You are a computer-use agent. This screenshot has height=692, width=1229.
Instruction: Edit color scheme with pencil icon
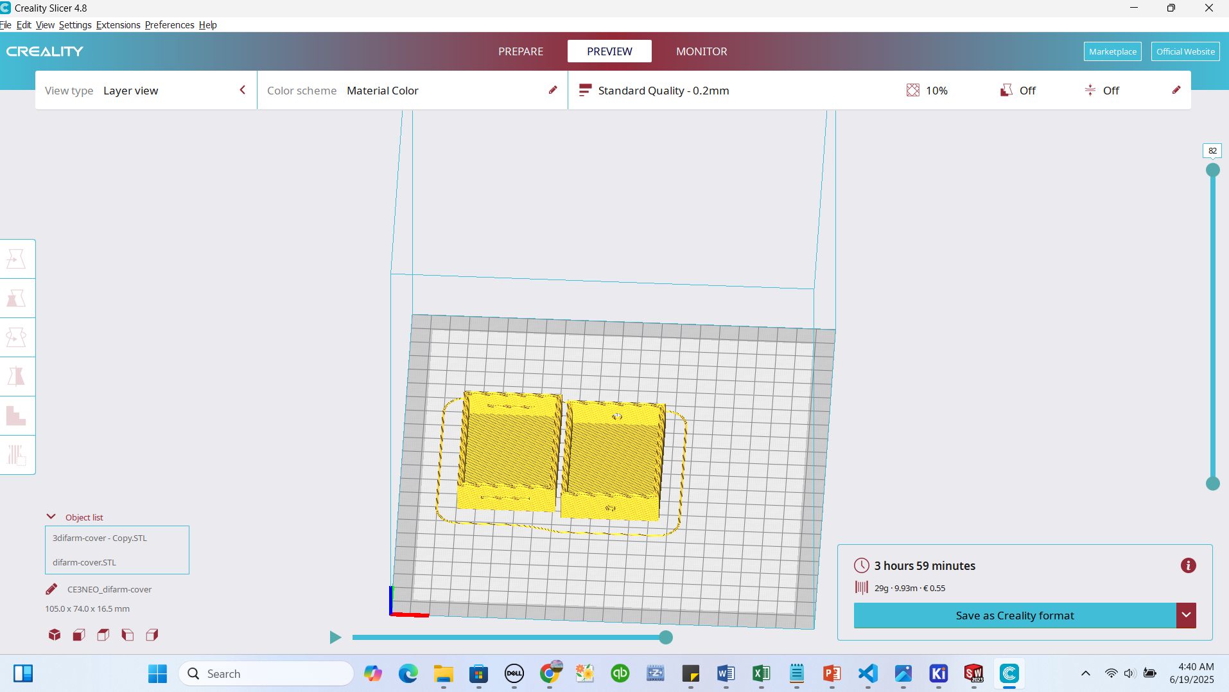pyautogui.click(x=553, y=90)
